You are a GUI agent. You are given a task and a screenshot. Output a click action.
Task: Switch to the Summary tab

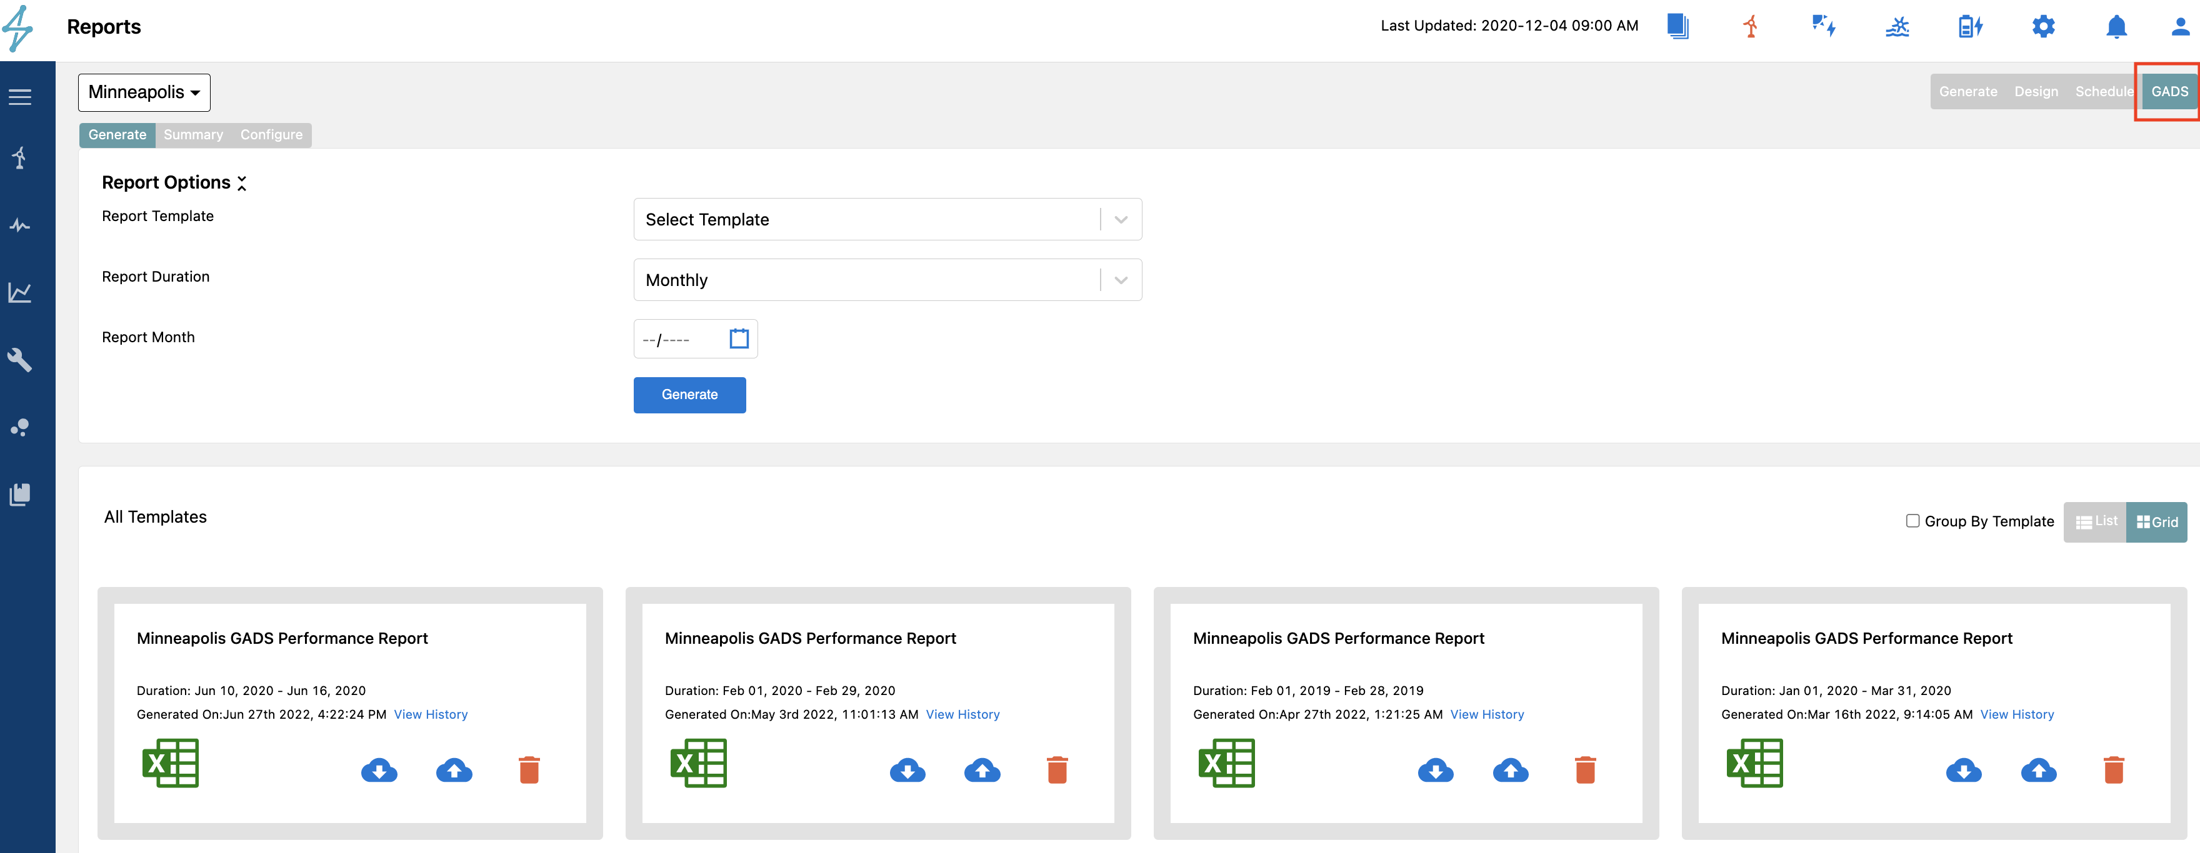click(x=193, y=135)
